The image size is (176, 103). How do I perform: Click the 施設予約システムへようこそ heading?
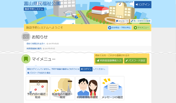click(45, 28)
